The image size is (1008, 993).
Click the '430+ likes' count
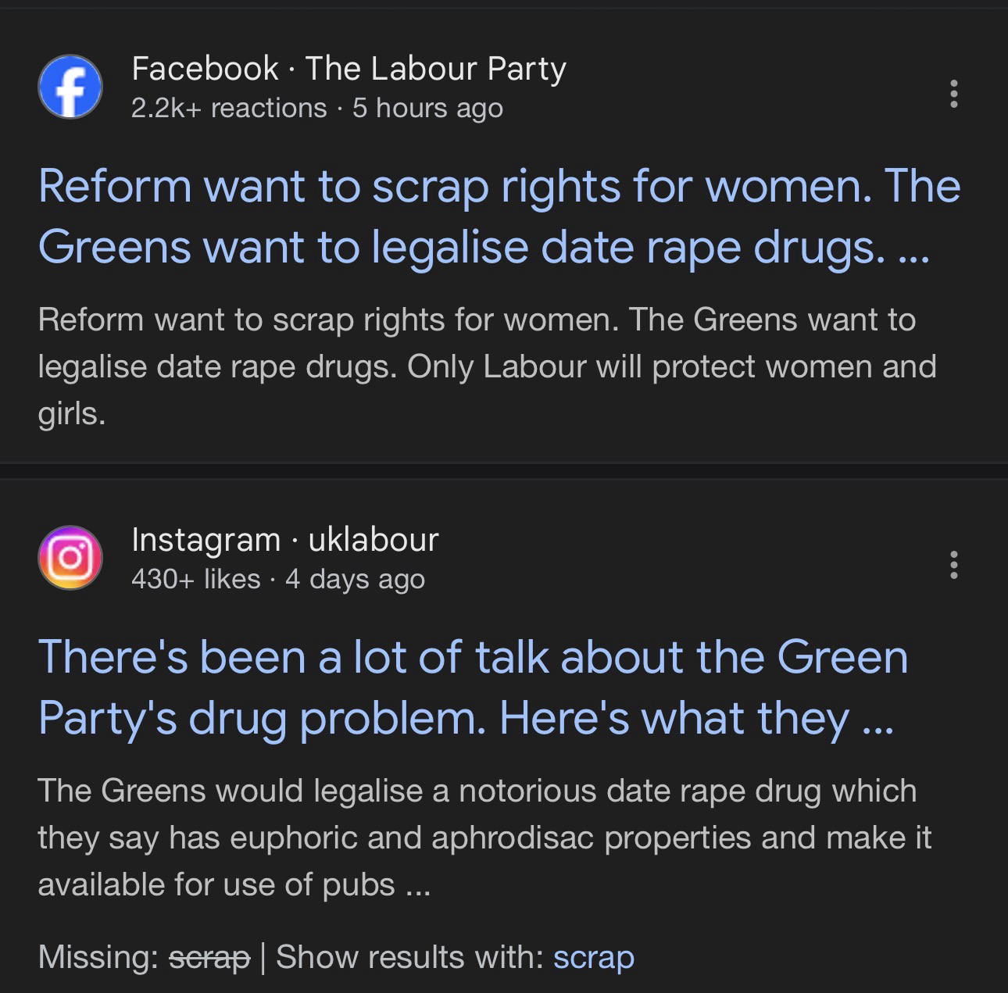pyautogui.click(x=195, y=579)
